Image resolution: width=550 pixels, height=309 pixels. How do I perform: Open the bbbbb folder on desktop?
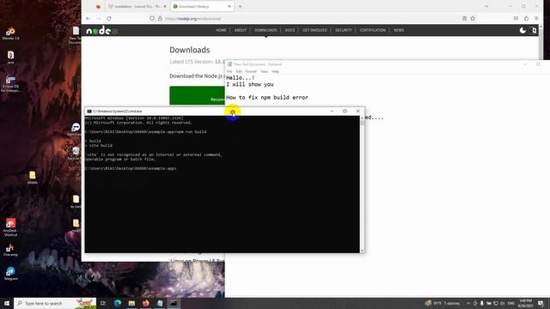(33, 178)
